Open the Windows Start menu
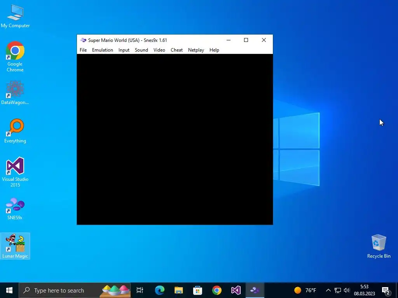The width and height of the screenshot is (398, 298). tap(9, 290)
